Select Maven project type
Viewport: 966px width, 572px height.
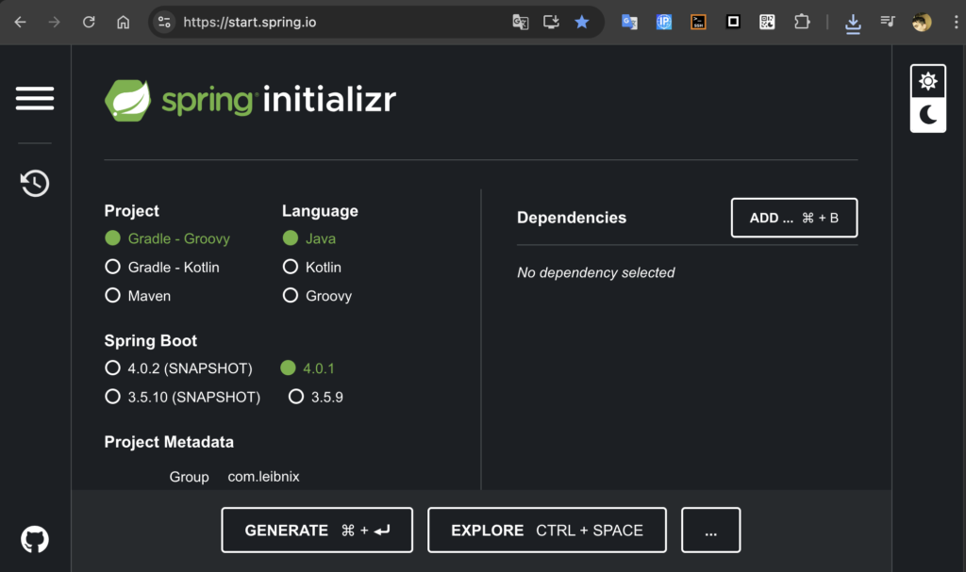113,296
